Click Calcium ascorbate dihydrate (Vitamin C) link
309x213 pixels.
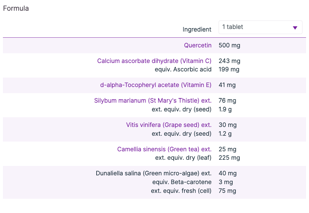pyautogui.click(x=154, y=61)
